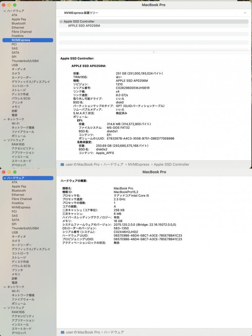The image size is (252, 336).
Task: Select オーディオ in top window sidebar
Action: tap(18, 70)
